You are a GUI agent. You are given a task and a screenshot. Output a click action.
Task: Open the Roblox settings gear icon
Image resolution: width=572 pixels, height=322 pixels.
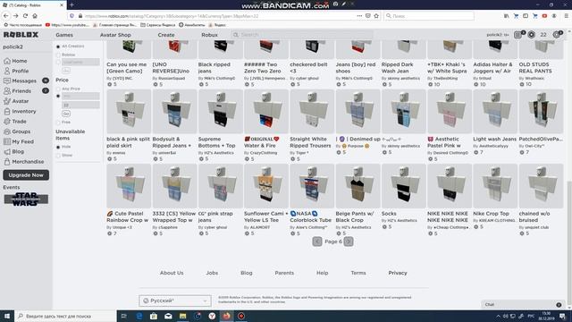click(557, 35)
